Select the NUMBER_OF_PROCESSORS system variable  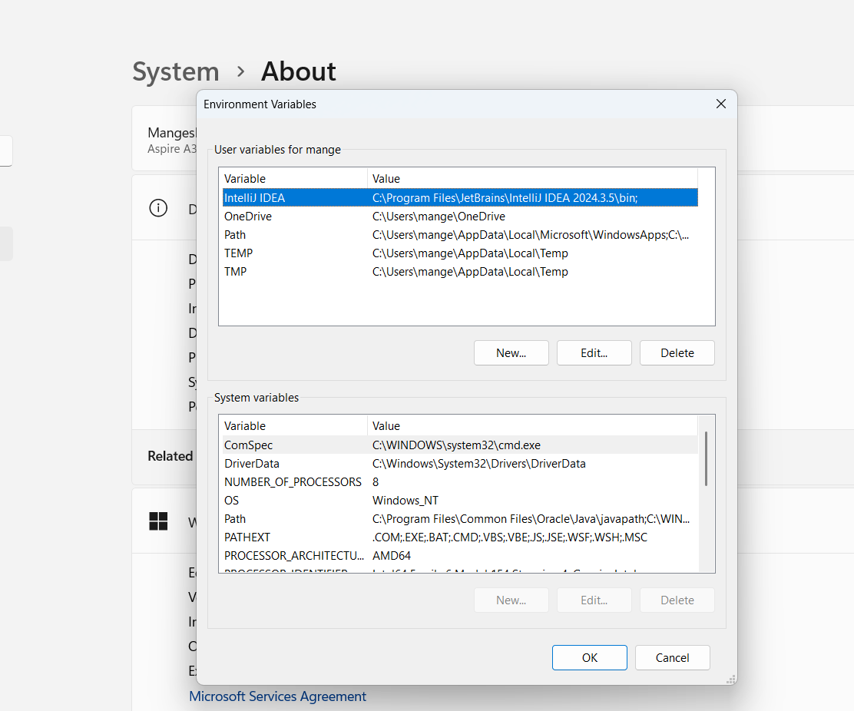[293, 481]
